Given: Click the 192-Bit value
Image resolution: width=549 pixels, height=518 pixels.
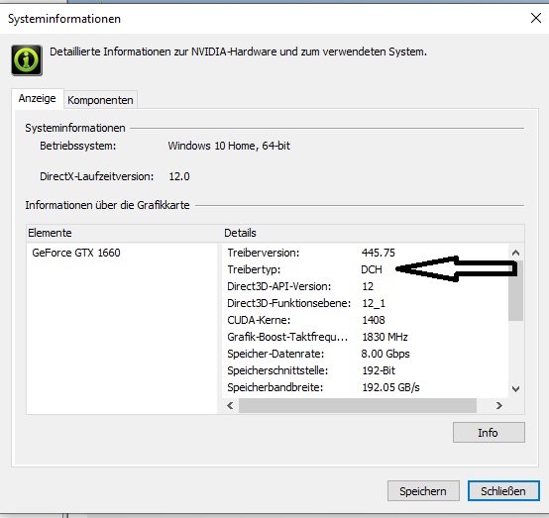Looking at the screenshot, I should [x=379, y=370].
